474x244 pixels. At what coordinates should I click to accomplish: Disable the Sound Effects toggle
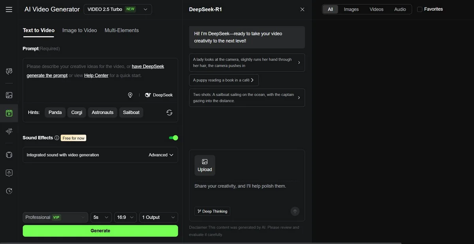173,138
